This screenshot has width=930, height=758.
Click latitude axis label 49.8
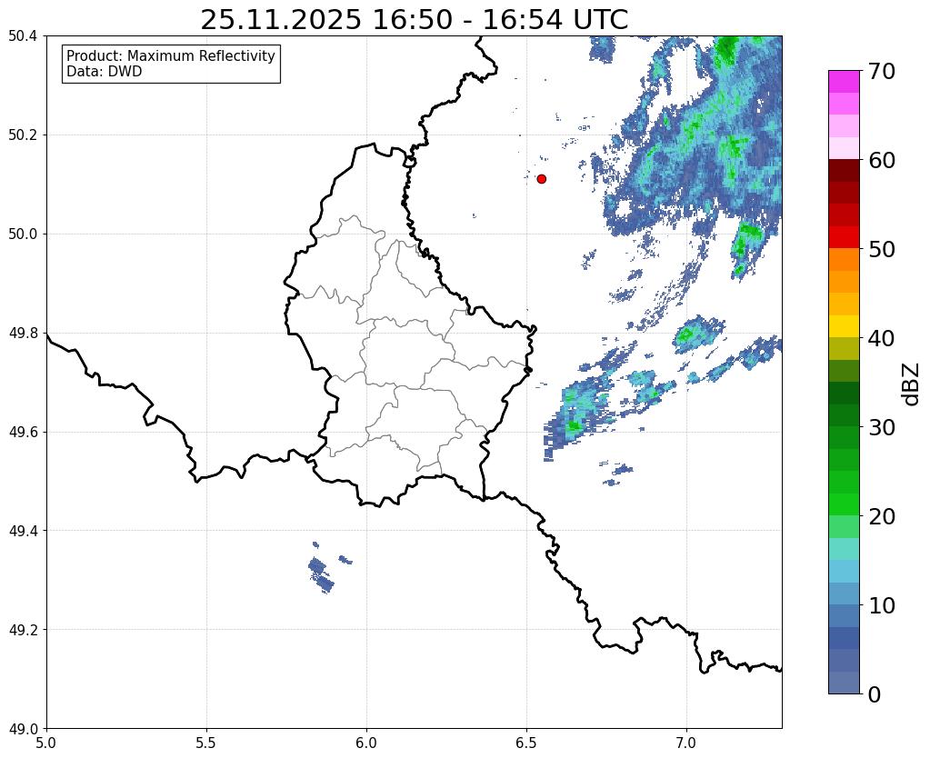point(23,334)
